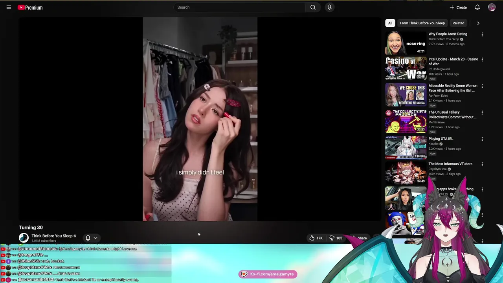The width and height of the screenshot is (503, 283).
Task: Show more filter chips with arrow
Action: [x=478, y=23]
